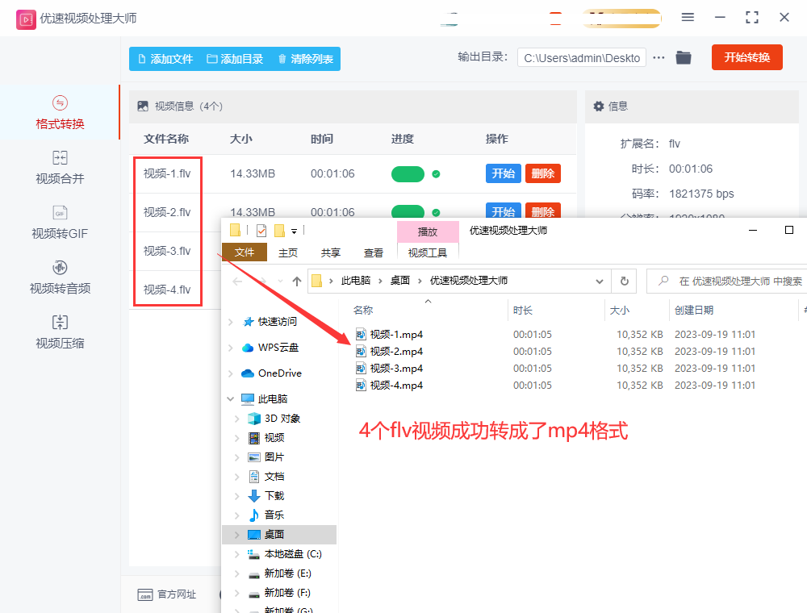
Task: Open the 视频合并 video merge module
Action: [x=60, y=168]
